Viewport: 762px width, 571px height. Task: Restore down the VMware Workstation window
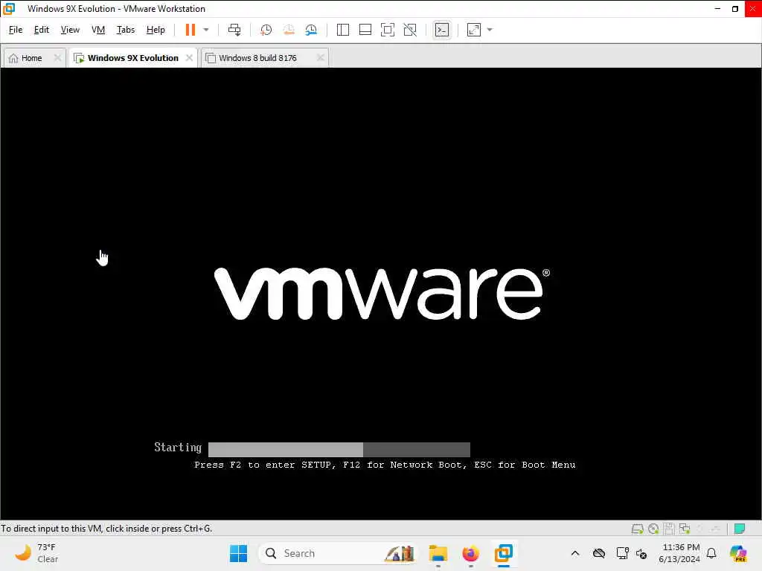(x=734, y=8)
